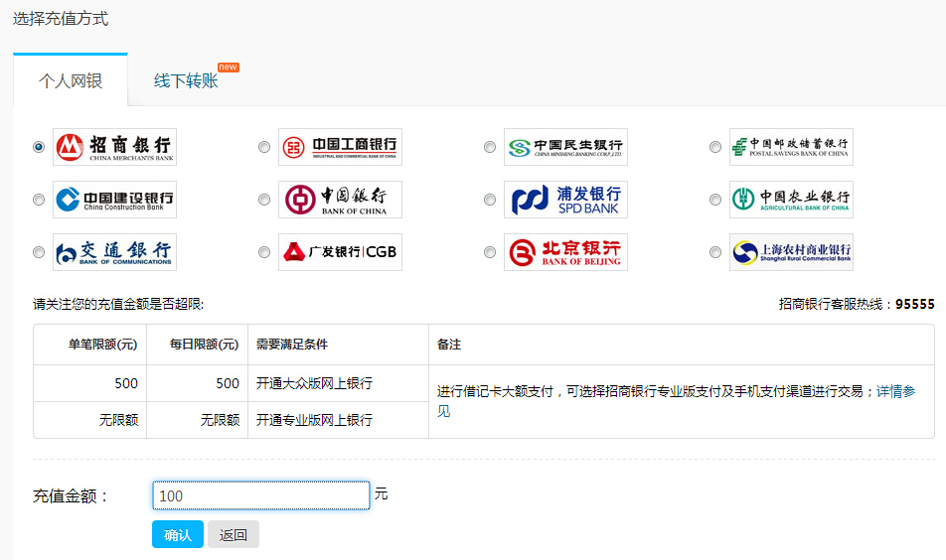Image resolution: width=946 pixels, height=560 pixels.
Task: Select the 中国农业银行 radio button
Action: (x=715, y=200)
